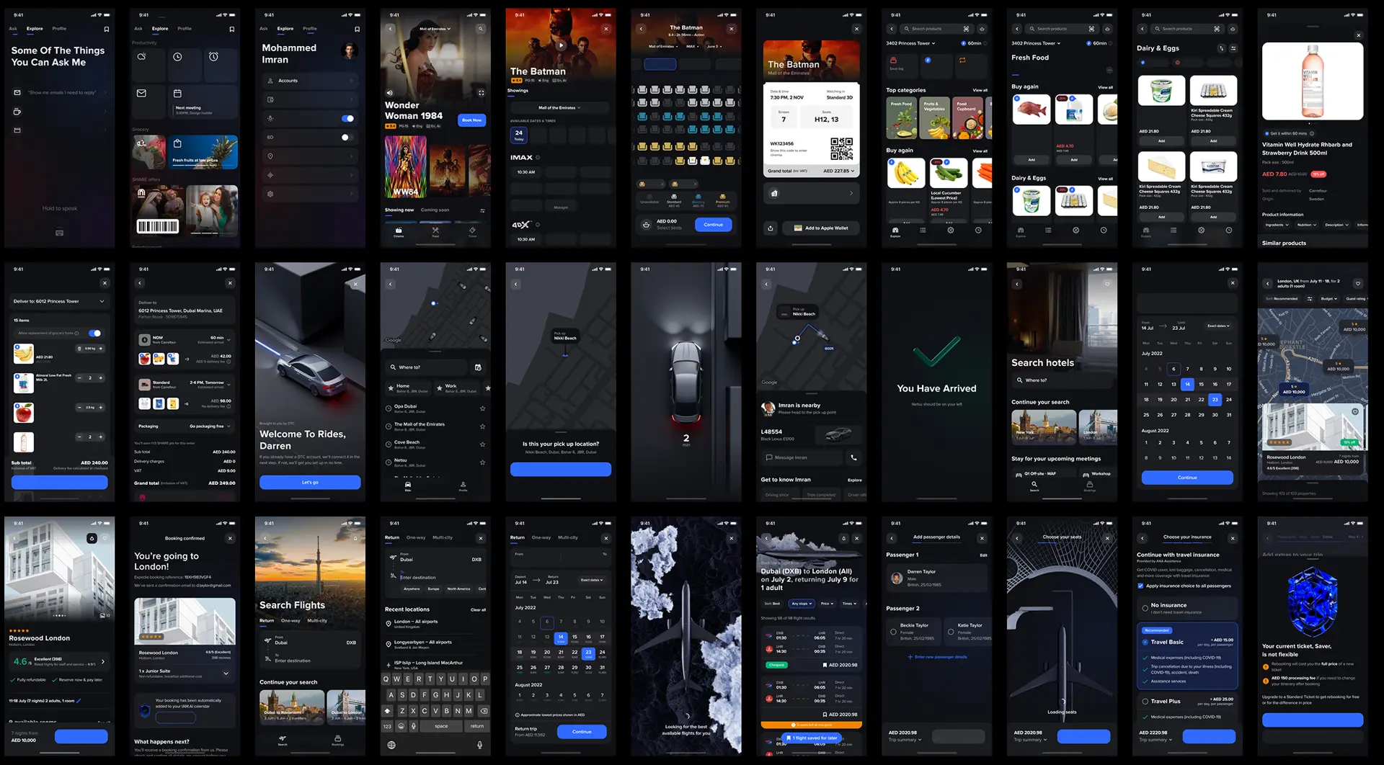Tap share icon beside Add to Apple Wallet
The width and height of the screenshot is (1384, 765).
point(771,228)
